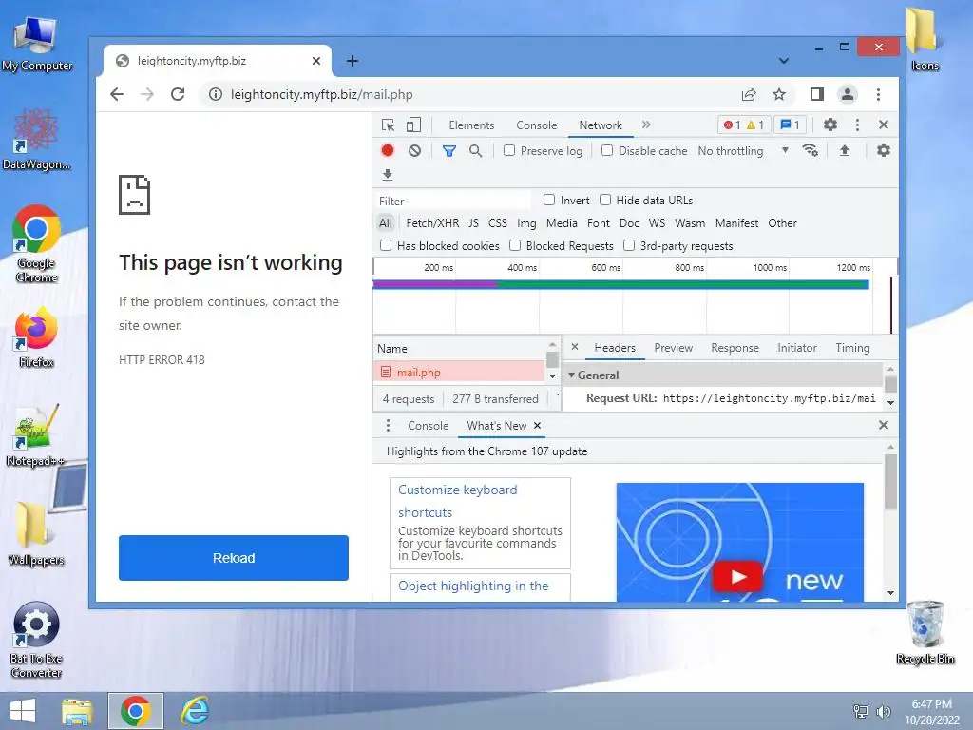The image size is (973, 730).
Task: Collapse the General headers section
Action: tap(571, 375)
